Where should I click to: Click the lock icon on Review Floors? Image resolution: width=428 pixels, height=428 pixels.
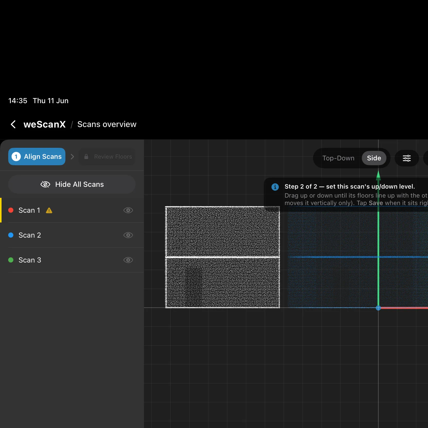tap(86, 157)
